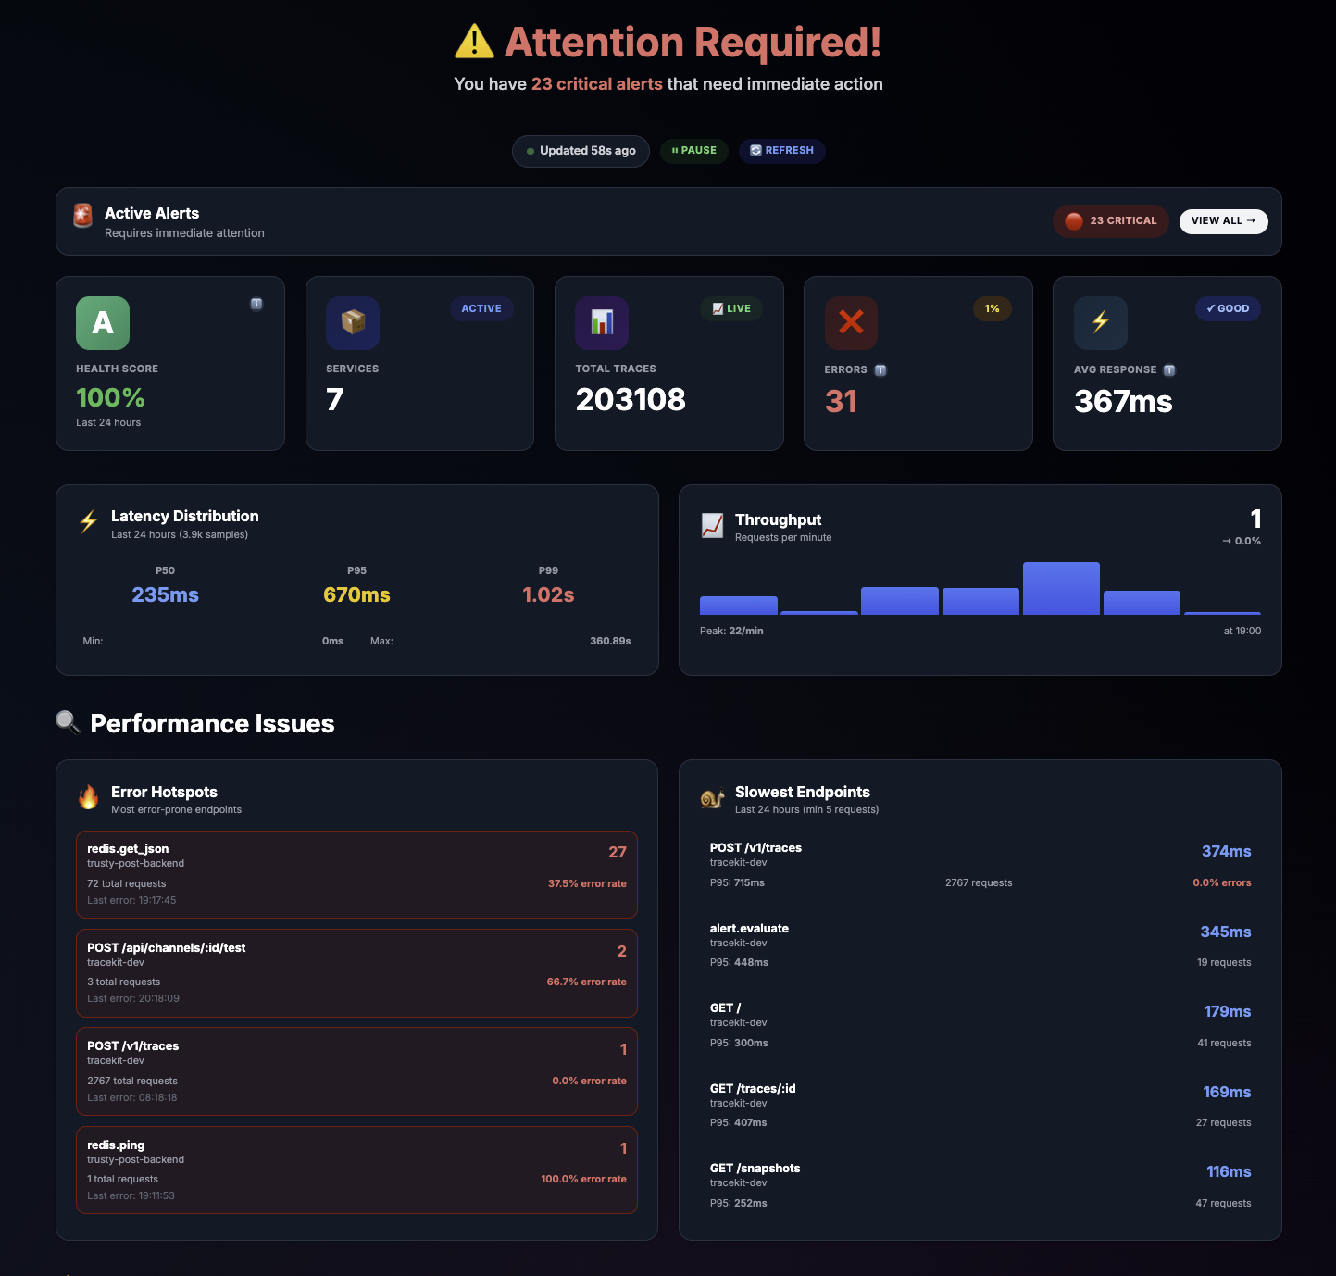1336x1276 pixels.
Task: Click the info badge beside AVG RESPONSE
Action: tap(1168, 369)
